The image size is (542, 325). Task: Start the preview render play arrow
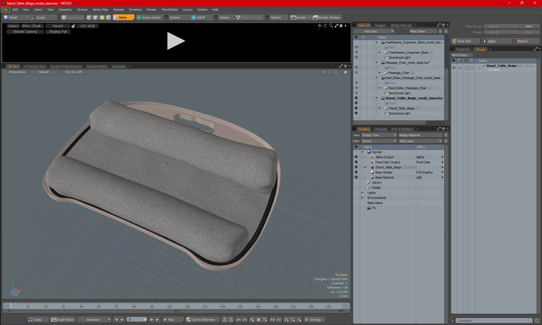176,41
